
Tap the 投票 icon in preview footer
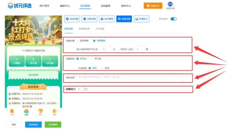(x=26, y=111)
